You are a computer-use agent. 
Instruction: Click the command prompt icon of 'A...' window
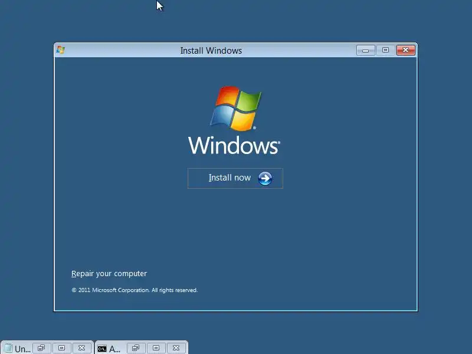click(x=102, y=349)
